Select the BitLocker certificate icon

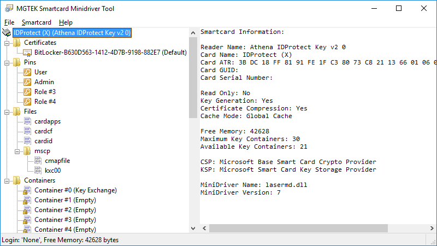click(27, 52)
